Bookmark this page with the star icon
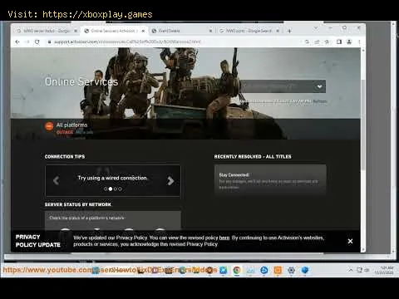Image resolution: width=399 pixels, height=299 pixels. [x=327, y=42]
